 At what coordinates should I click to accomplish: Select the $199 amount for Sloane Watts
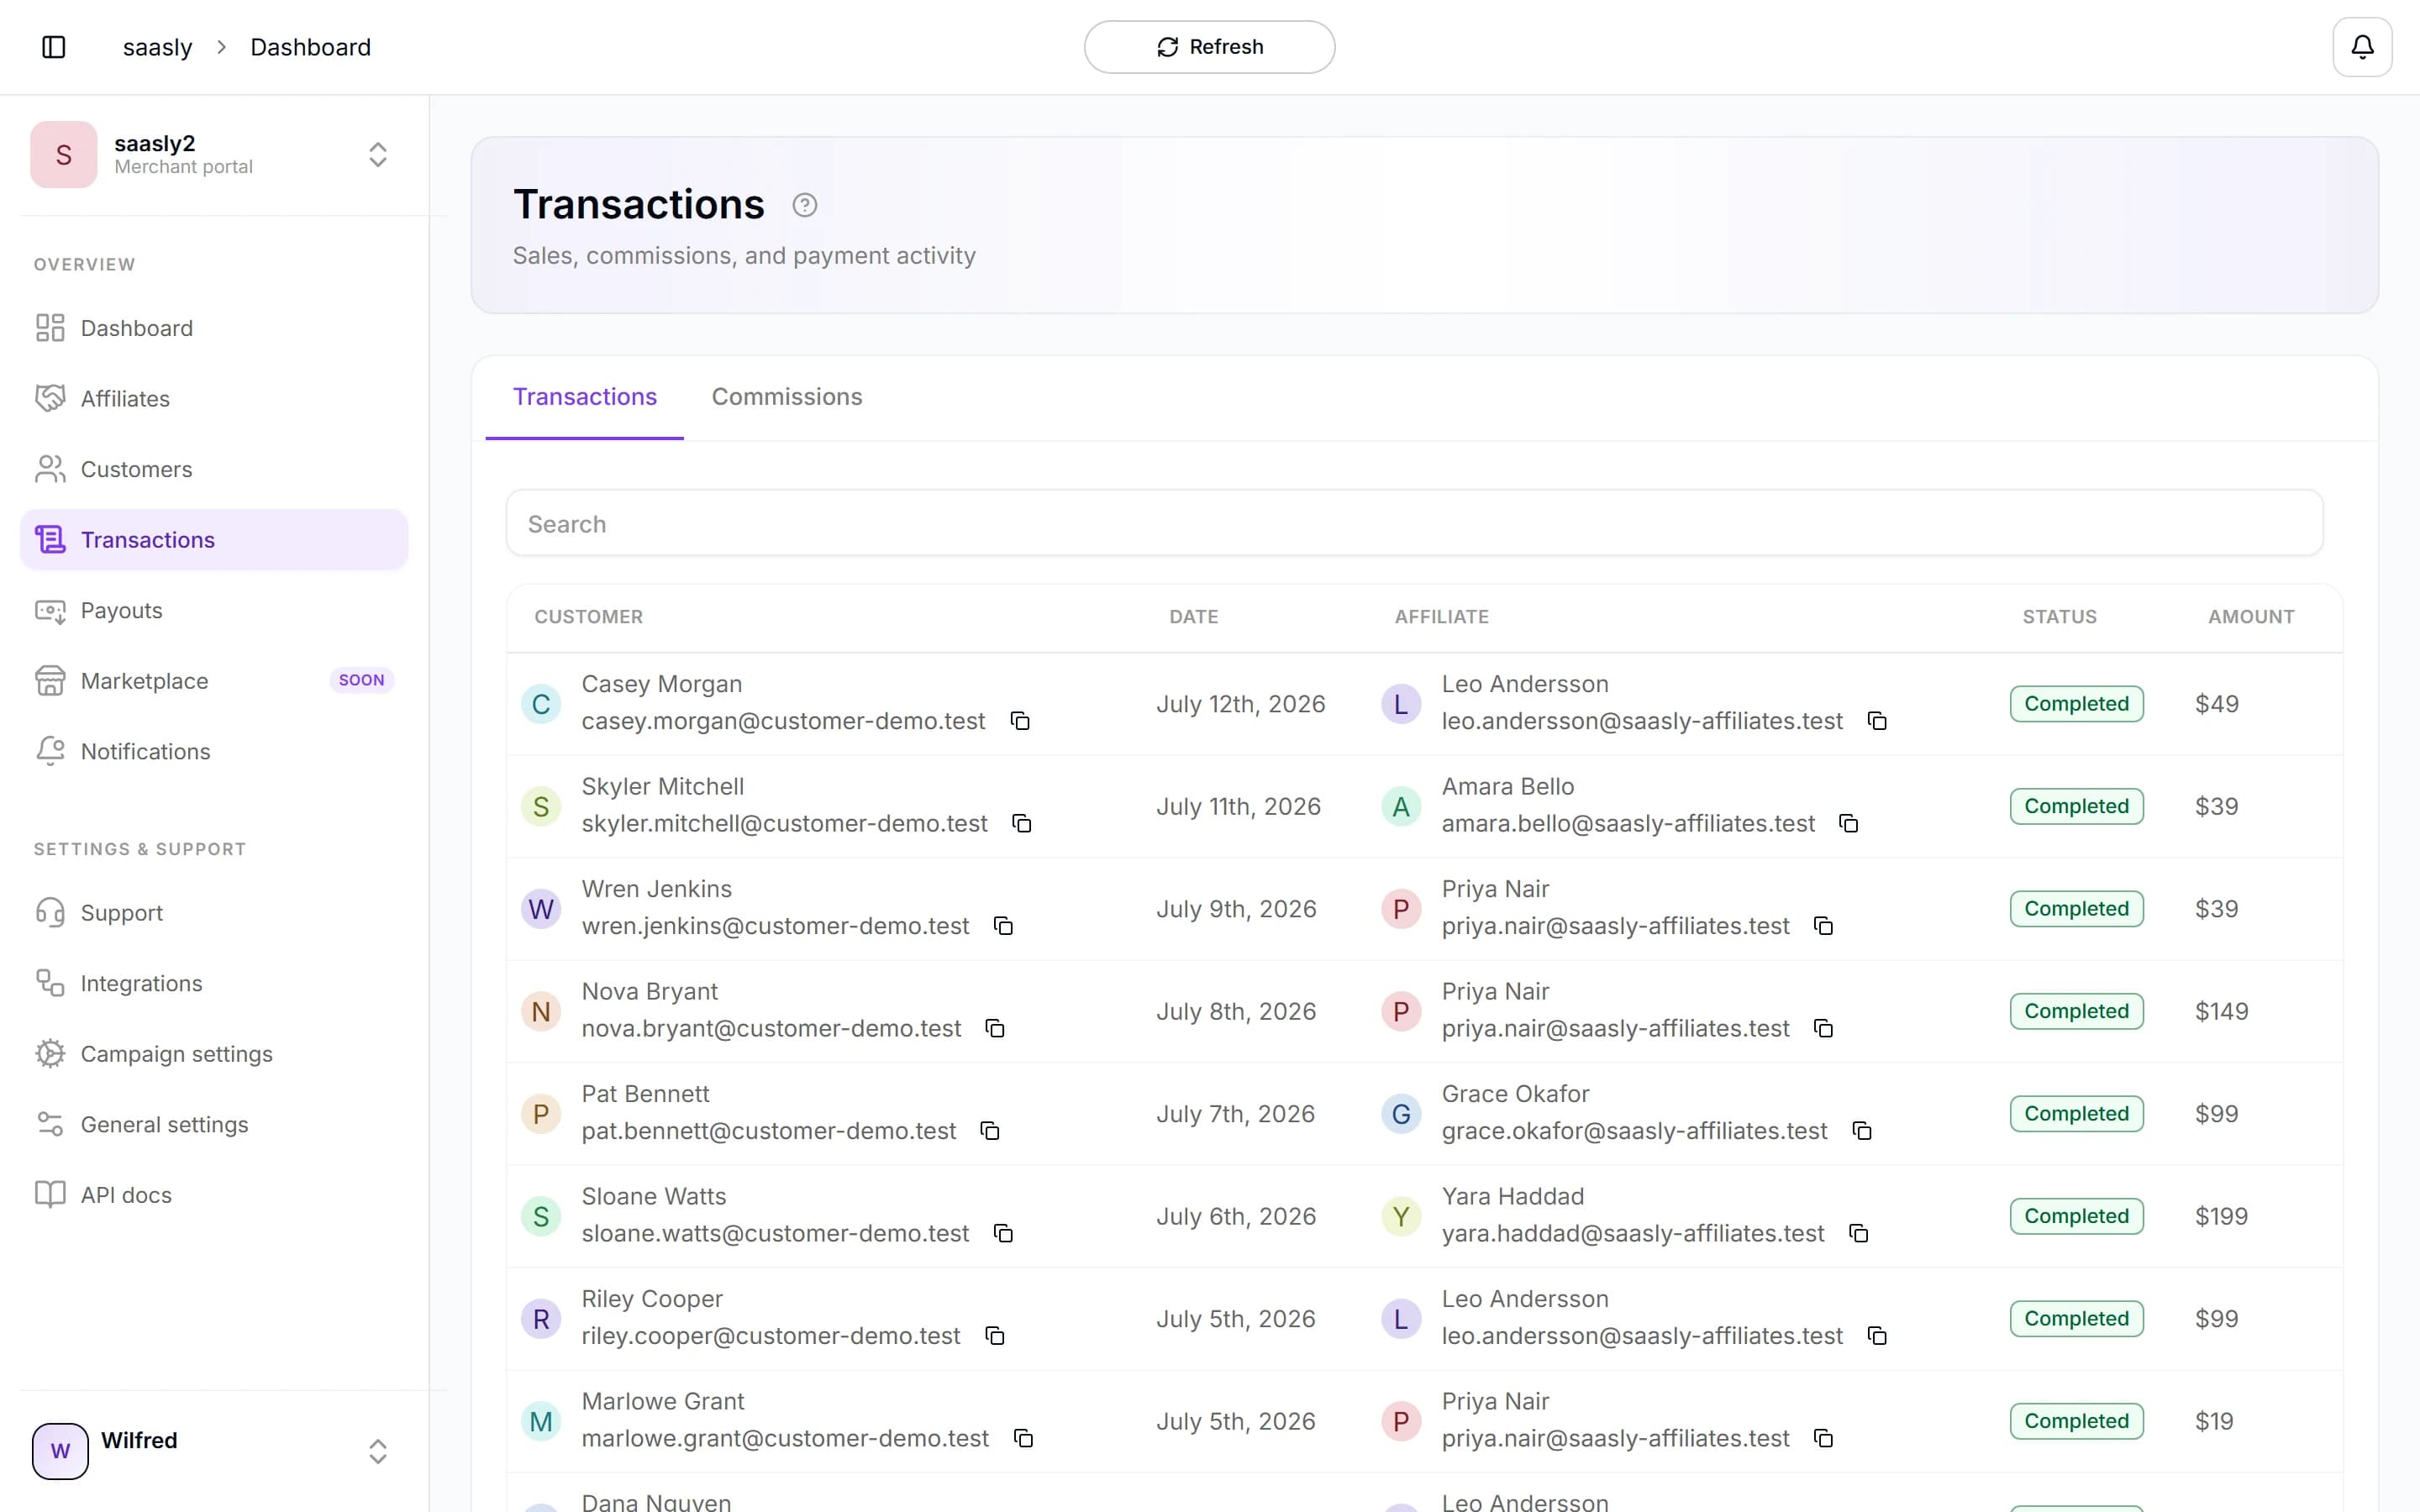tap(2221, 1216)
